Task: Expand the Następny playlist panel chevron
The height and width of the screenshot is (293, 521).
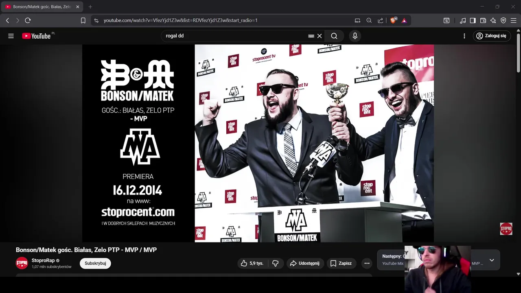Action: pyautogui.click(x=492, y=260)
